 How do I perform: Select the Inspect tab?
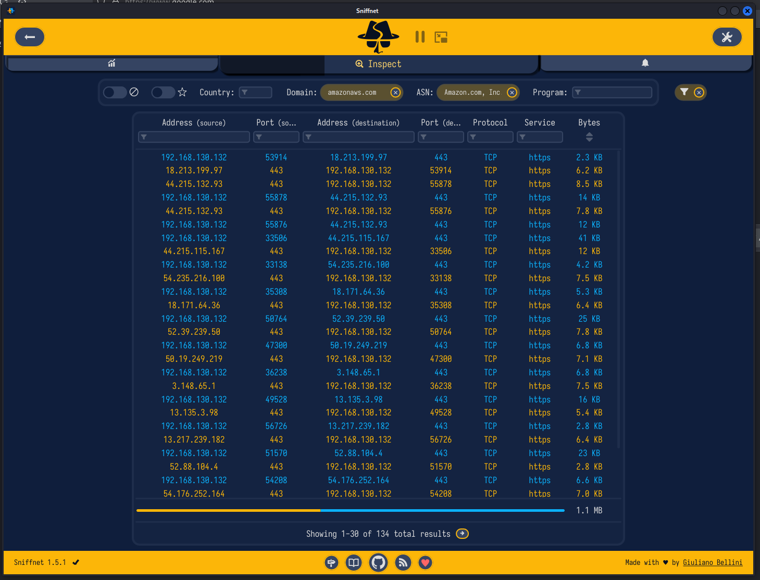pos(379,64)
